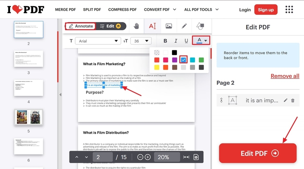Edit the 'it is an imp...' text item
304x169 pixels.
tap(285, 100)
